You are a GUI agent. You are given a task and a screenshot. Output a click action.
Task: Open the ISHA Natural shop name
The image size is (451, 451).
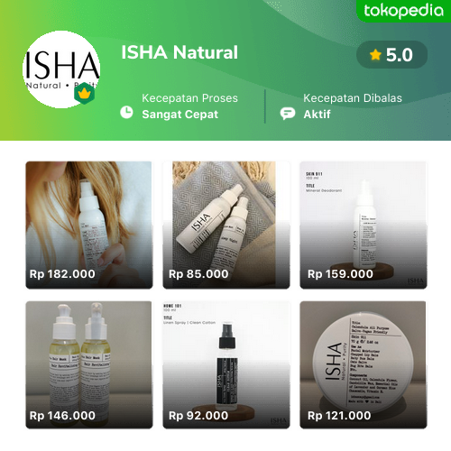[x=179, y=52]
